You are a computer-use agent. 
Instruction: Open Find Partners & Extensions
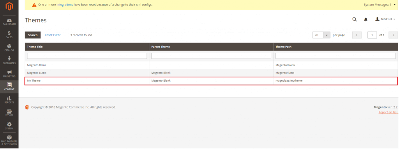(9, 140)
